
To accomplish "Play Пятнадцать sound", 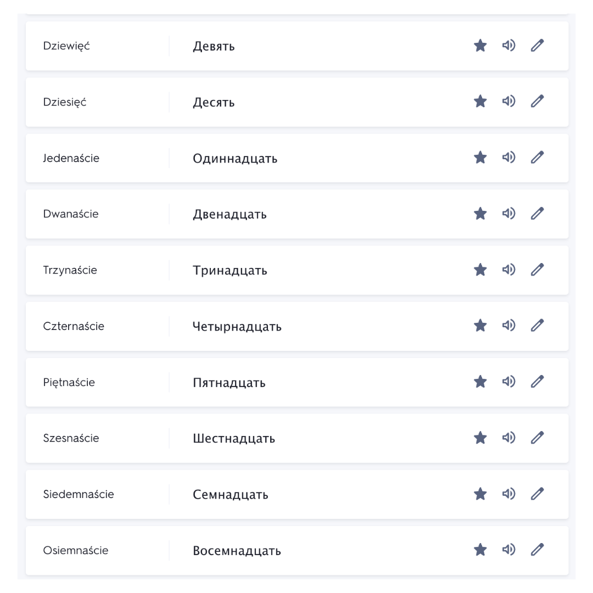I will click(508, 381).
